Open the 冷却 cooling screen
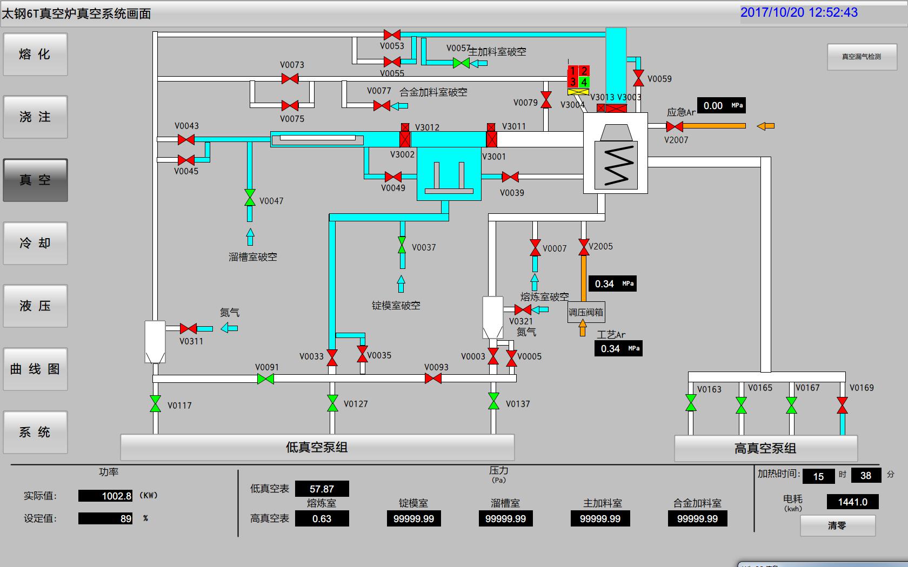The width and height of the screenshot is (908, 567). pos(36,244)
